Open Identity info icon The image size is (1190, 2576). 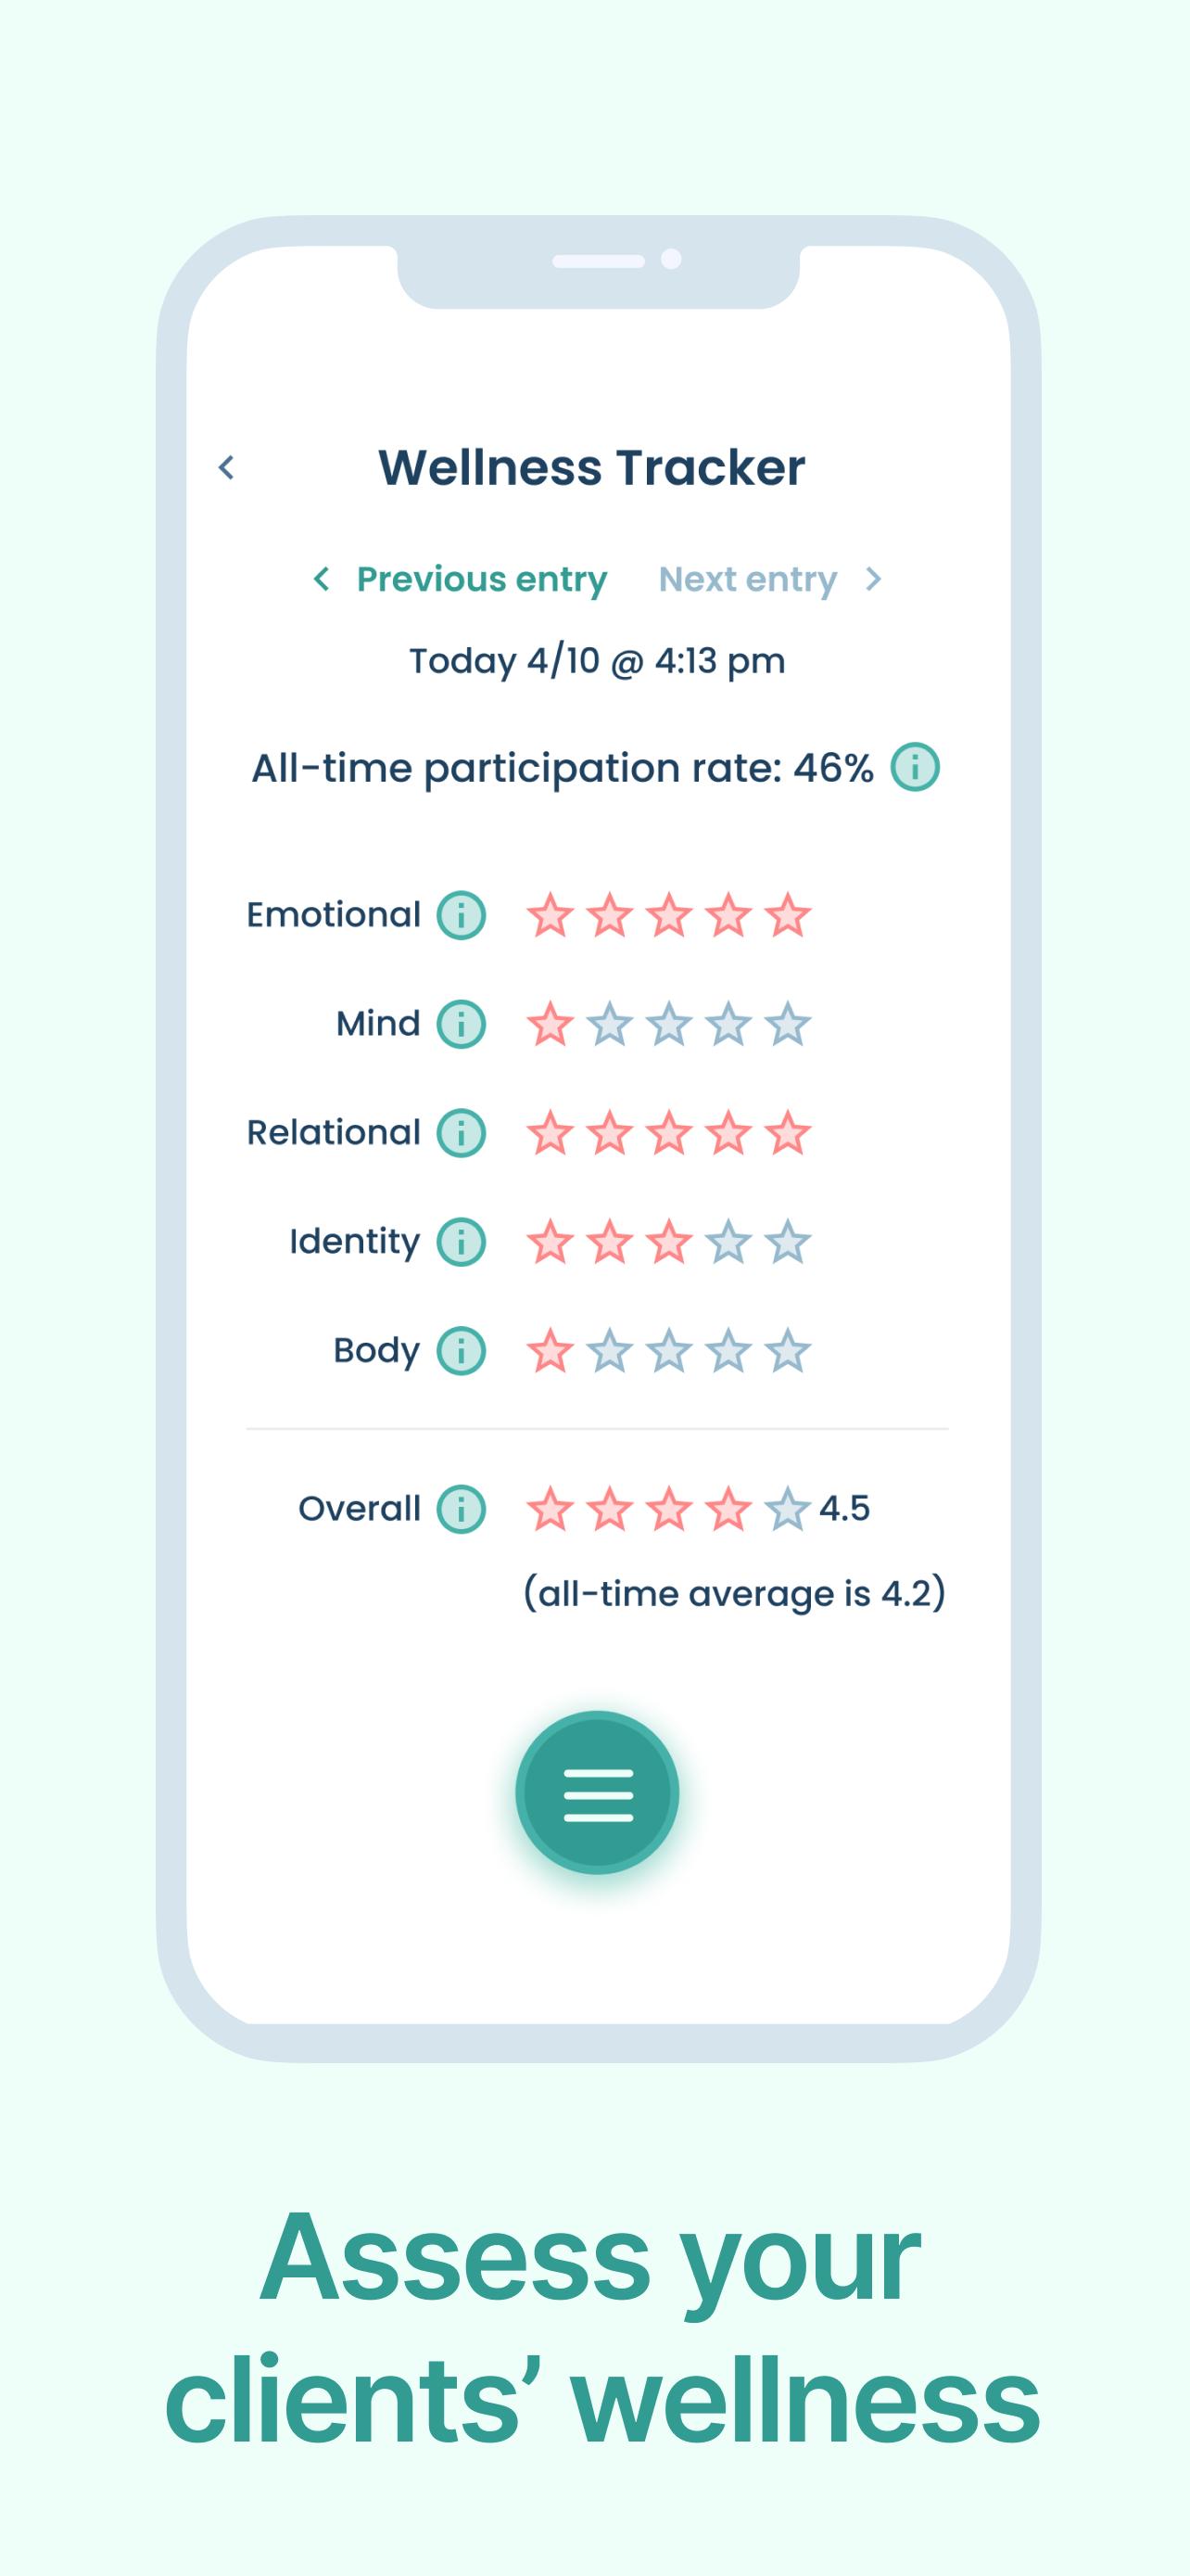click(461, 1241)
